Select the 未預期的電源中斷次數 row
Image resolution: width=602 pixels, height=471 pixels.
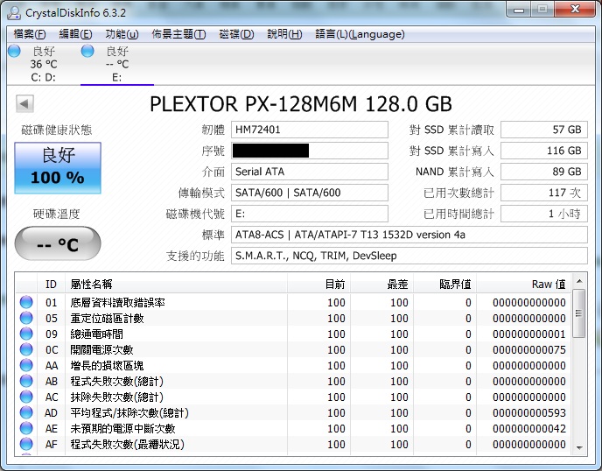[293, 428]
